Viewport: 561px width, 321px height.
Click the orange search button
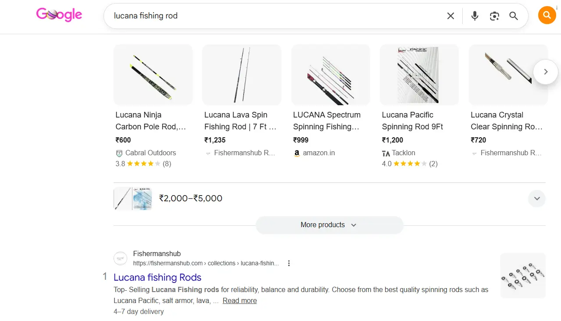pyautogui.click(x=547, y=16)
